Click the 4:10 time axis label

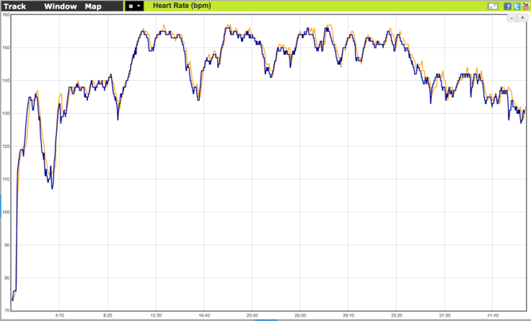click(x=60, y=315)
